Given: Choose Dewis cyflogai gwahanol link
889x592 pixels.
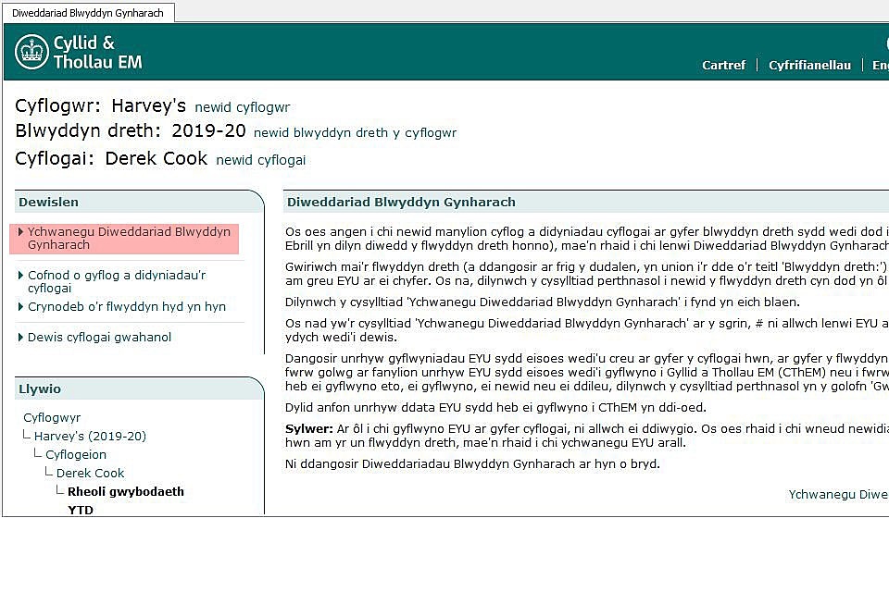Looking at the screenshot, I should click(x=99, y=338).
